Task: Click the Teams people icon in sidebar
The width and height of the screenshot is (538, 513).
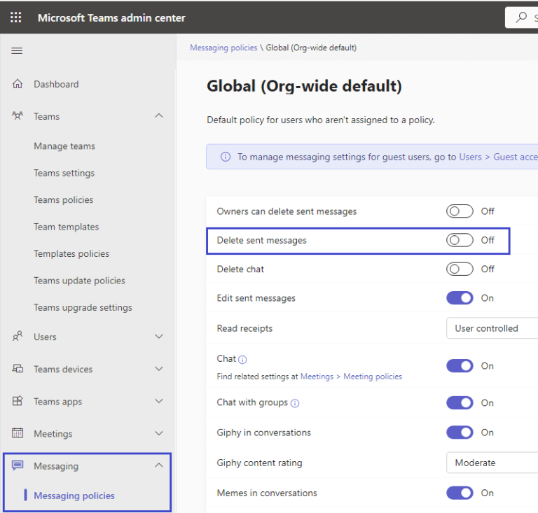Action: click(18, 116)
